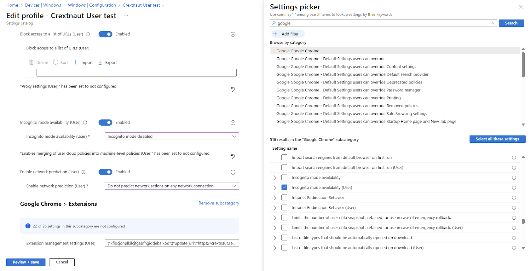Select Default Settings users can override Printing category
Viewport: 531px width, 271px height.
(339, 98)
